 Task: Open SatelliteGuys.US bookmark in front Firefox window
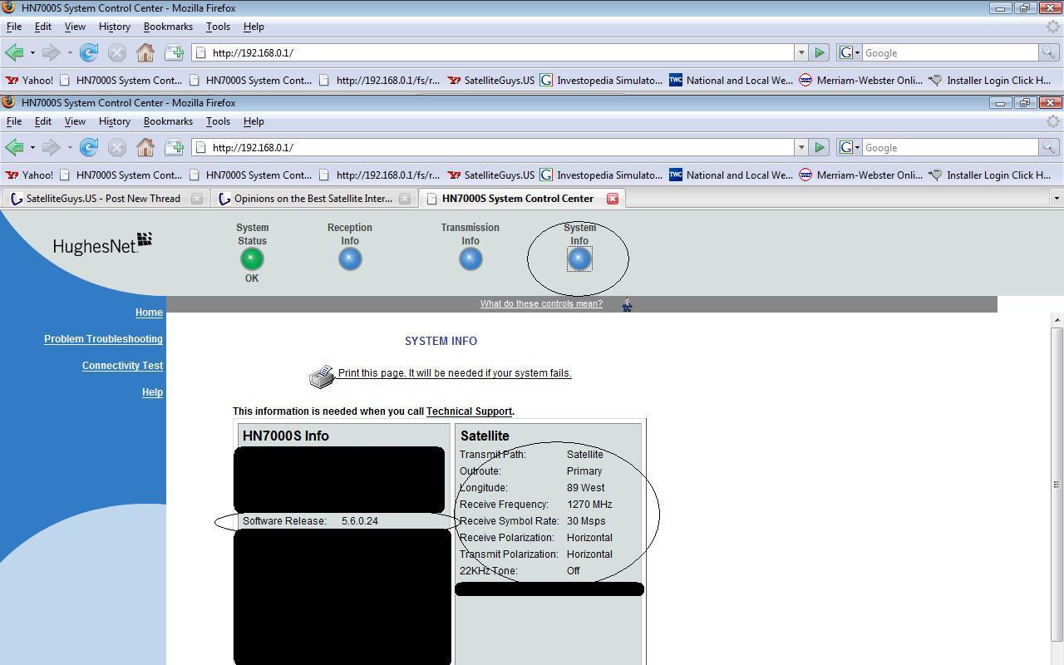tap(490, 175)
